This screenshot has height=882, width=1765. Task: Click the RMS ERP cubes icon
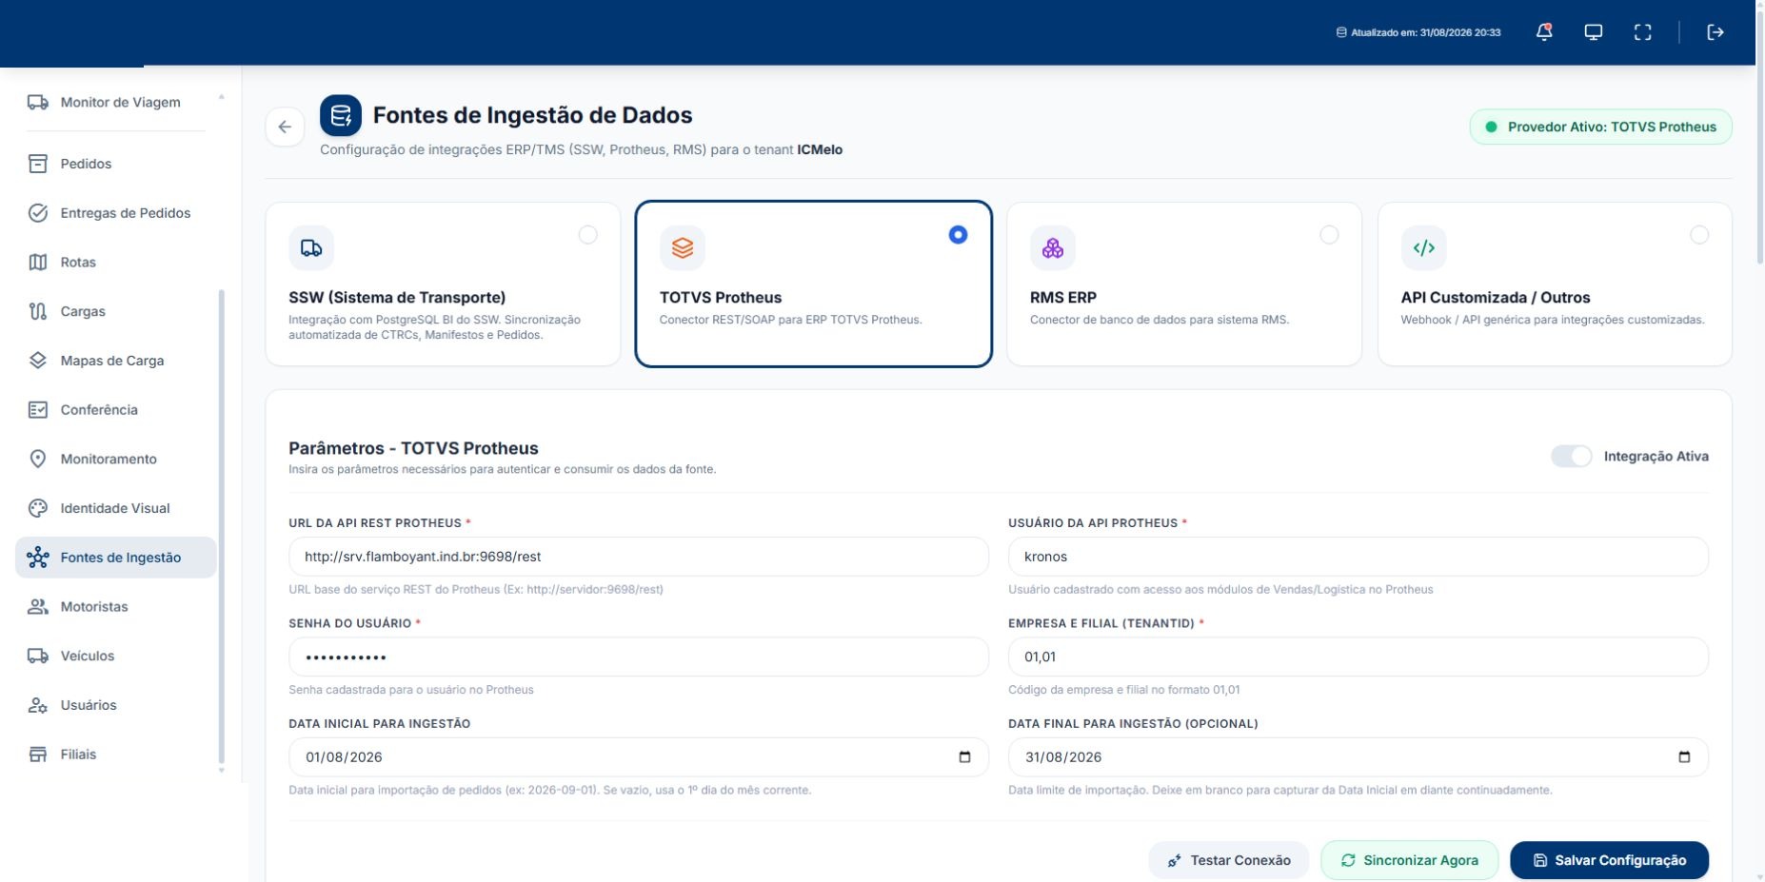click(x=1053, y=248)
